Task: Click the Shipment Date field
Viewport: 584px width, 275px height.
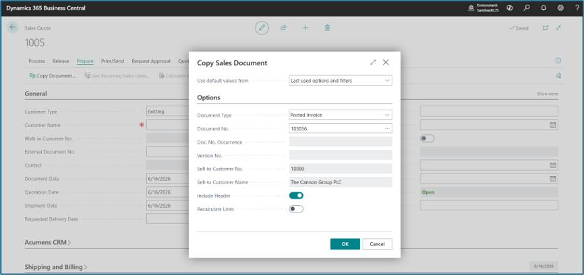Action: (168, 206)
